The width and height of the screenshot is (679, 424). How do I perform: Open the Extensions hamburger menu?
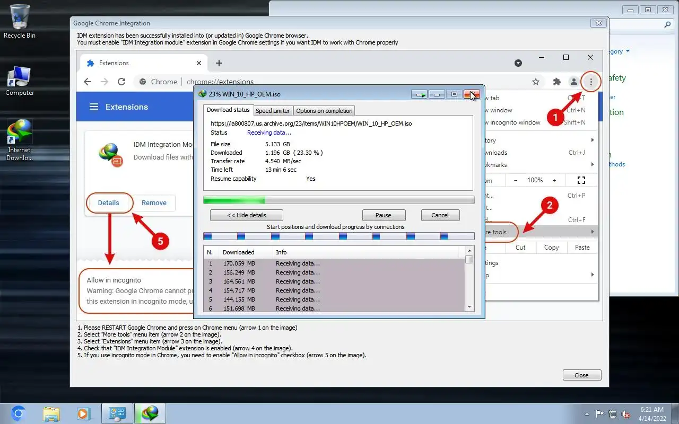coord(94,107)
